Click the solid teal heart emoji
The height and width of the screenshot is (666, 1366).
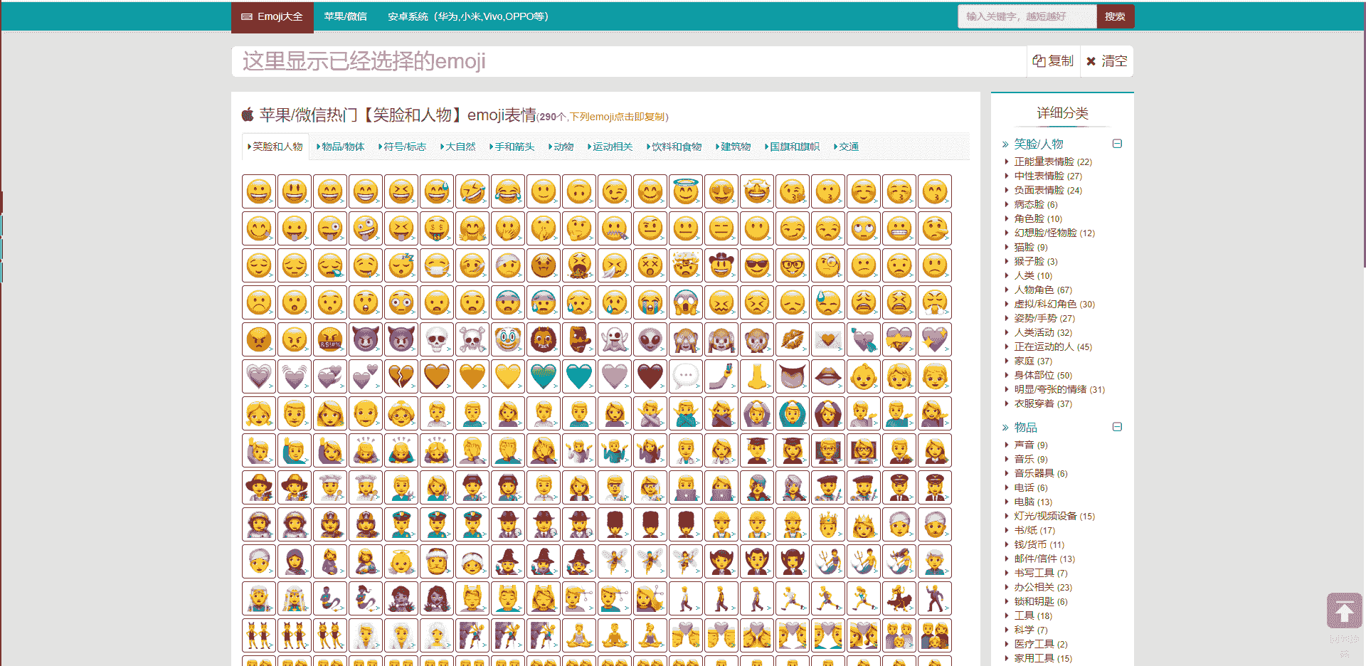[x=578, y=376]
